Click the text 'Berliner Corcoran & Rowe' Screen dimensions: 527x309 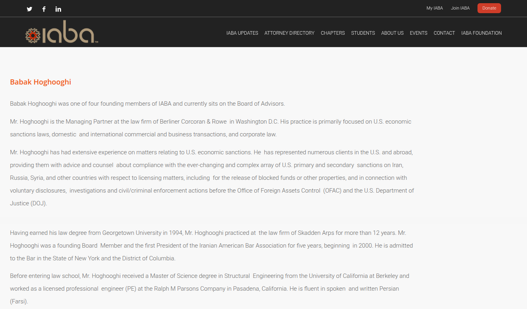[x=193, y=122]
